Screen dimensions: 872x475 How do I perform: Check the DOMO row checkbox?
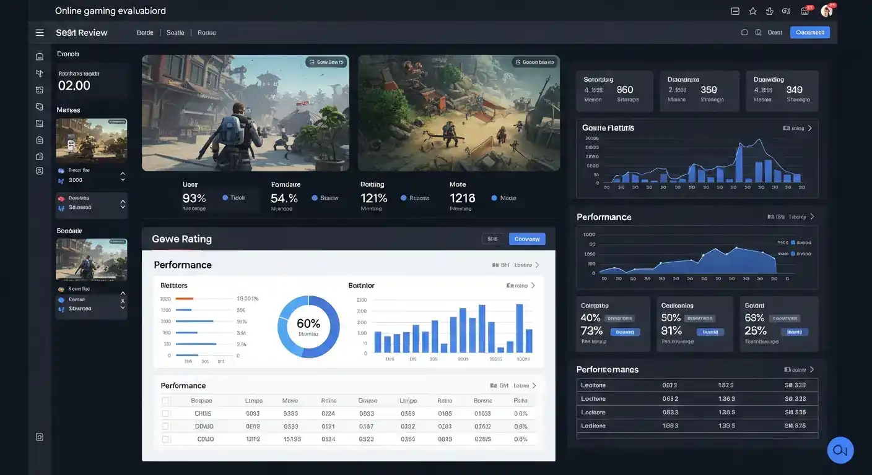tap(164, 426)
